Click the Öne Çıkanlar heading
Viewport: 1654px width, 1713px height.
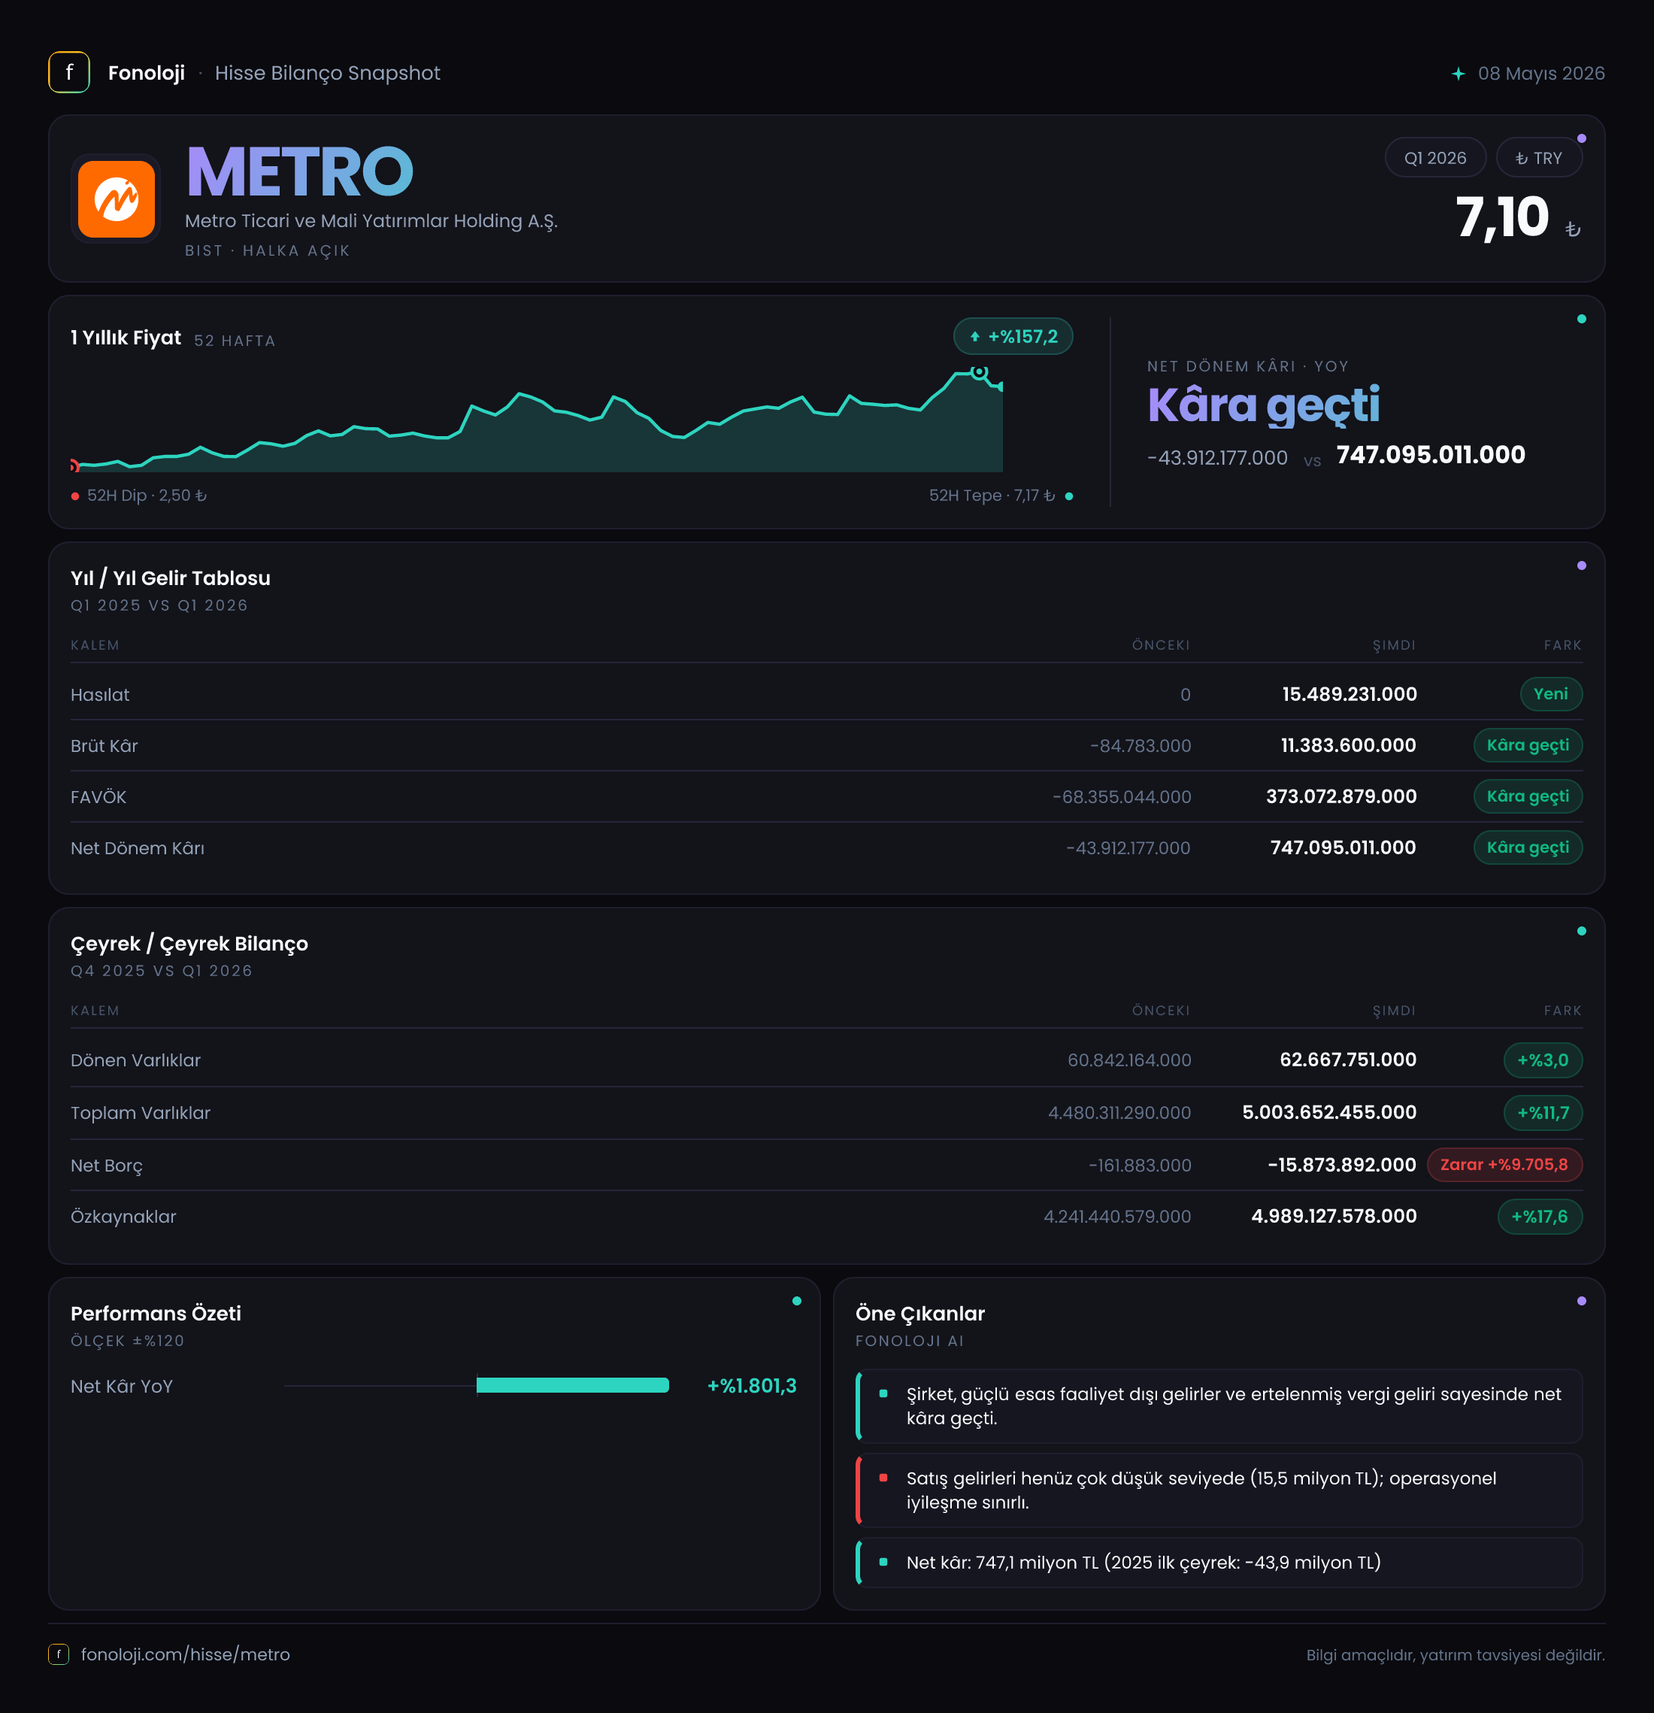pos(920,1314)
